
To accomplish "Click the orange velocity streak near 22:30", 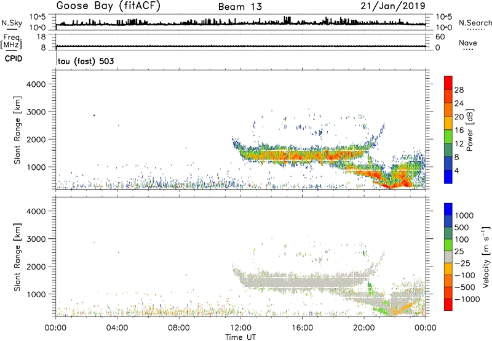I will click(x=403, y=308).
